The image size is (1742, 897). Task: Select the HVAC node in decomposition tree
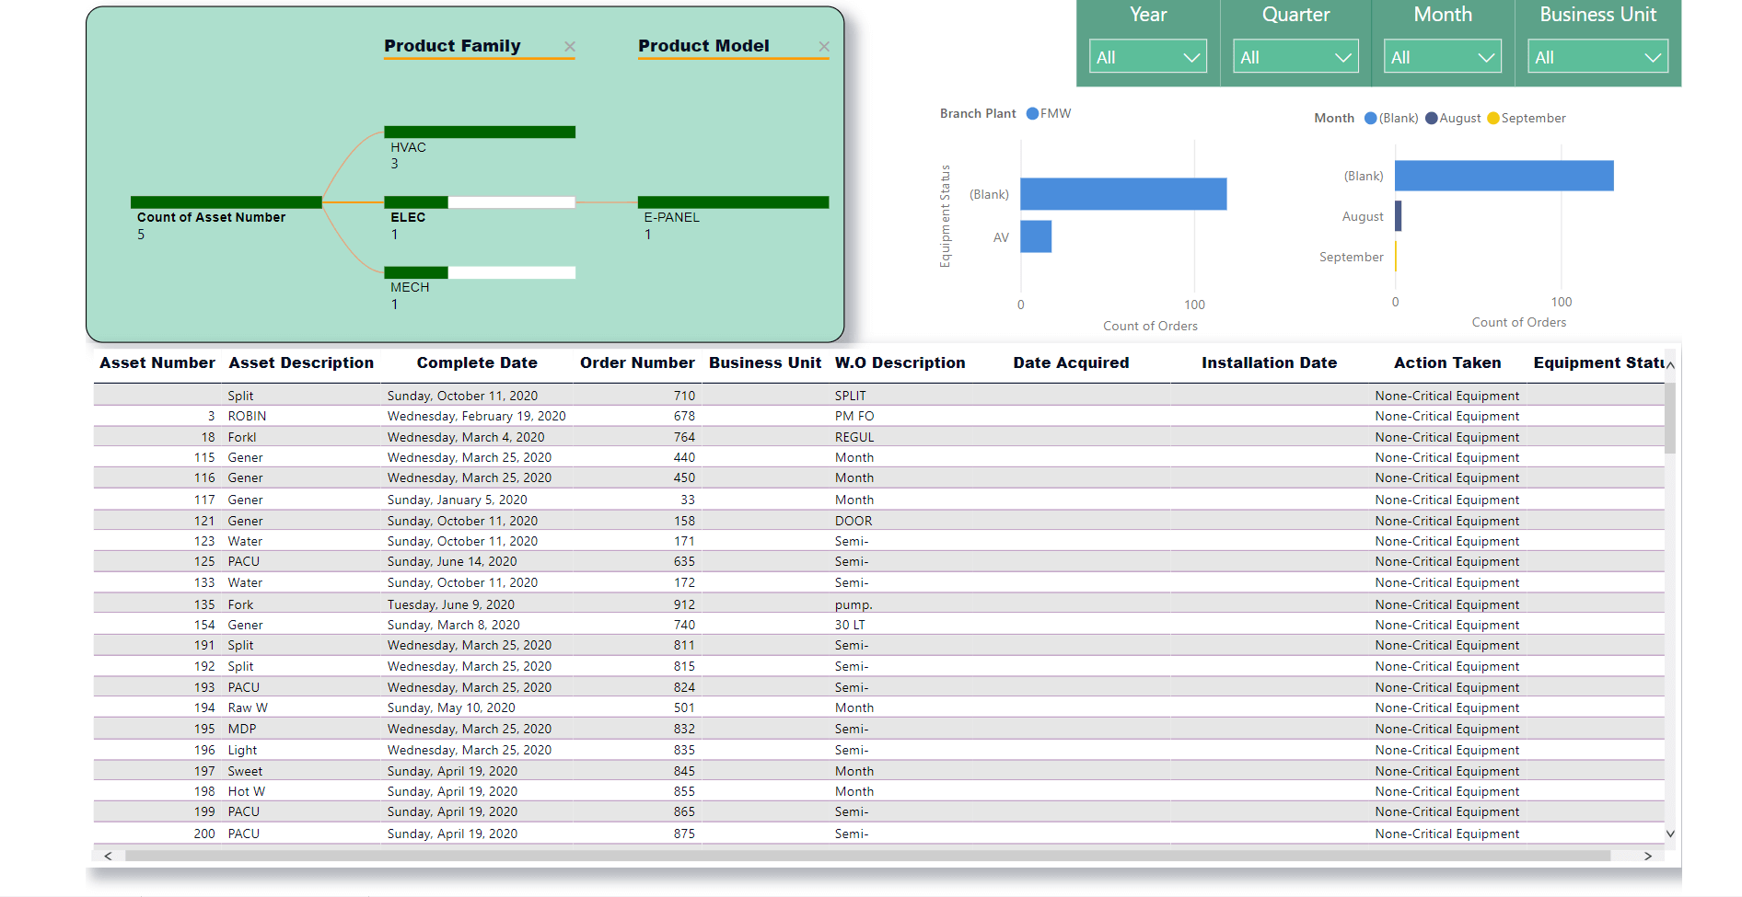pos(480,132)
